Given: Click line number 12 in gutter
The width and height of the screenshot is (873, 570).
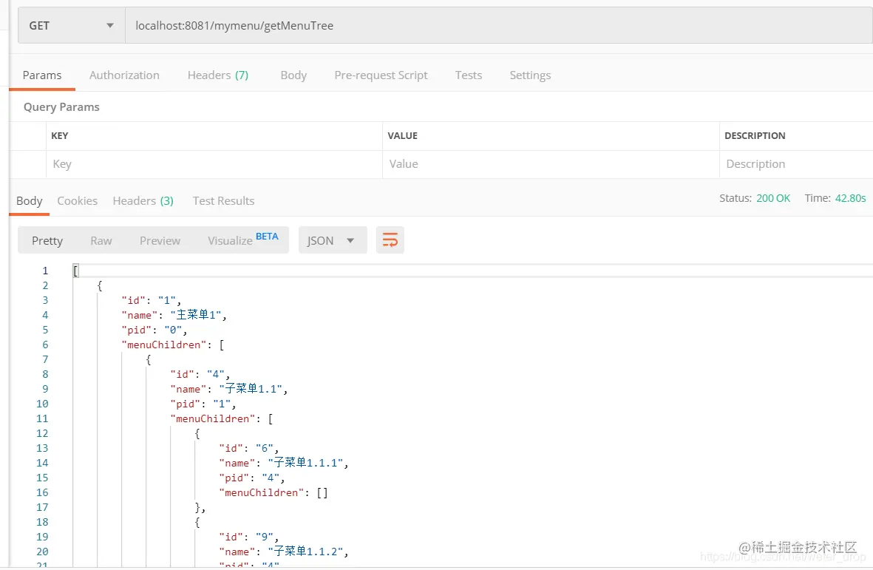Looking at the screenshot, I should pos(42,433).
